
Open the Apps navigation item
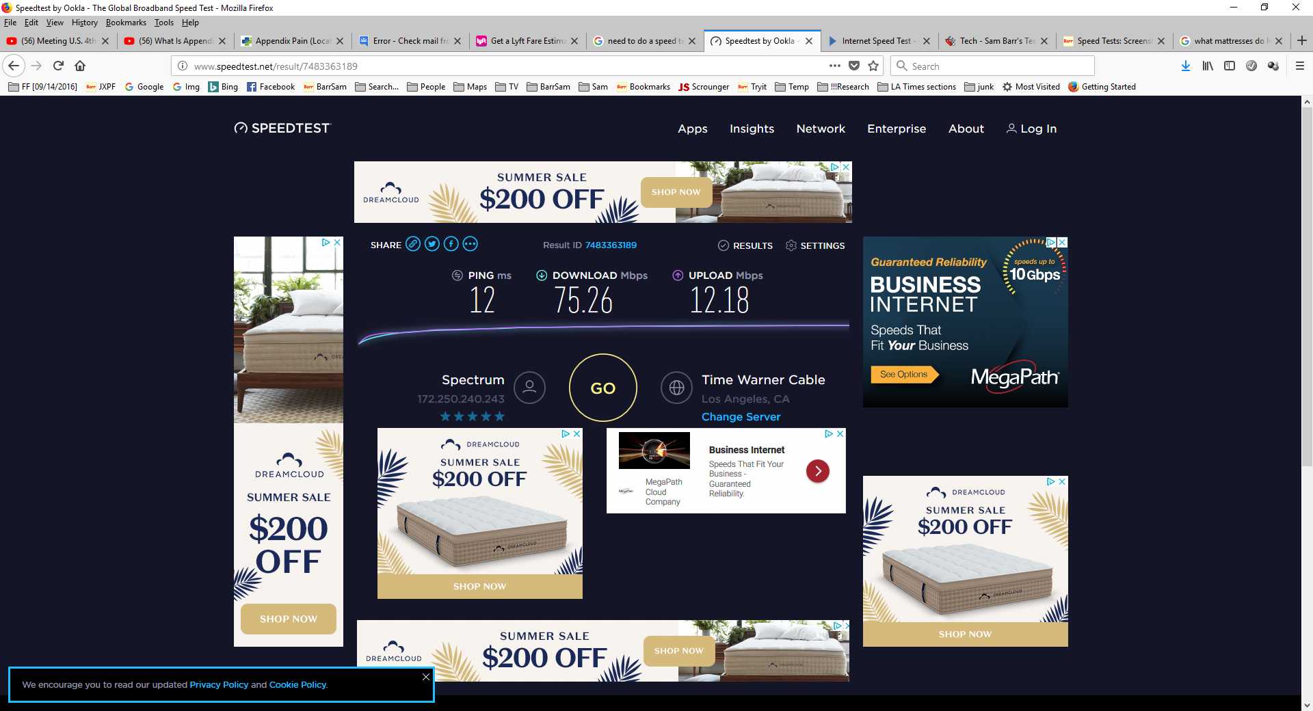692,129
